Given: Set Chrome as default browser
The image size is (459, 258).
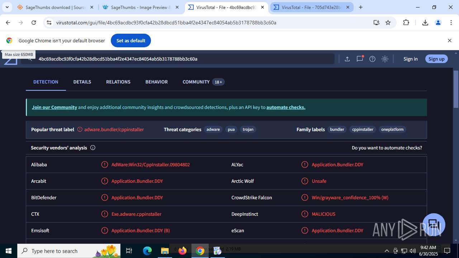Looking at the screenshot, I should (x=131, y=40).
